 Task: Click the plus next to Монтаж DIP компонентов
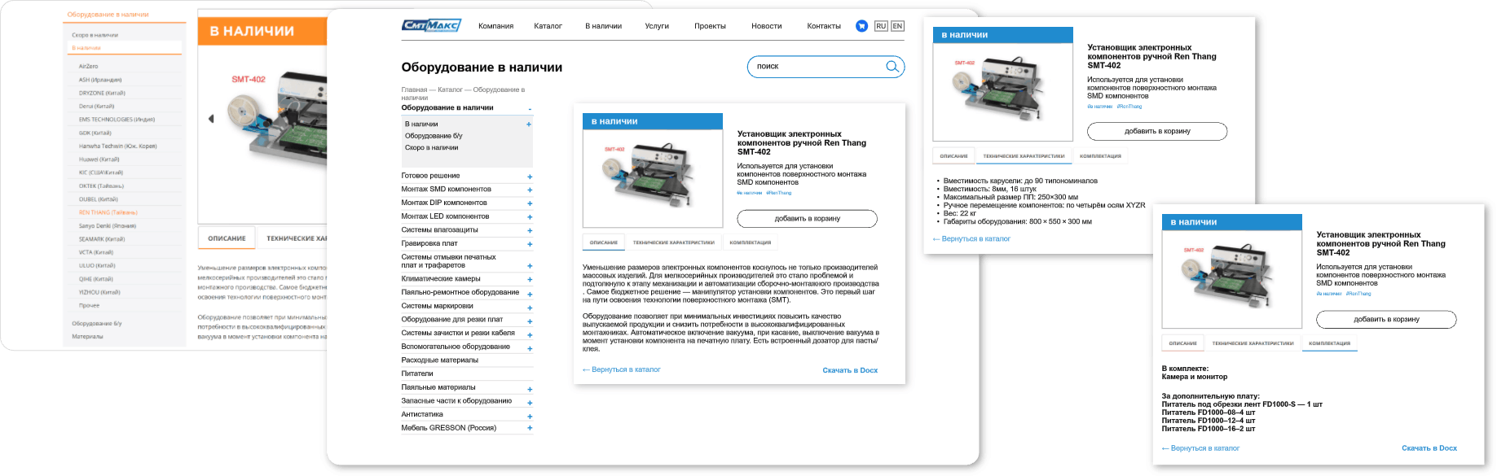tap(530, 203)
